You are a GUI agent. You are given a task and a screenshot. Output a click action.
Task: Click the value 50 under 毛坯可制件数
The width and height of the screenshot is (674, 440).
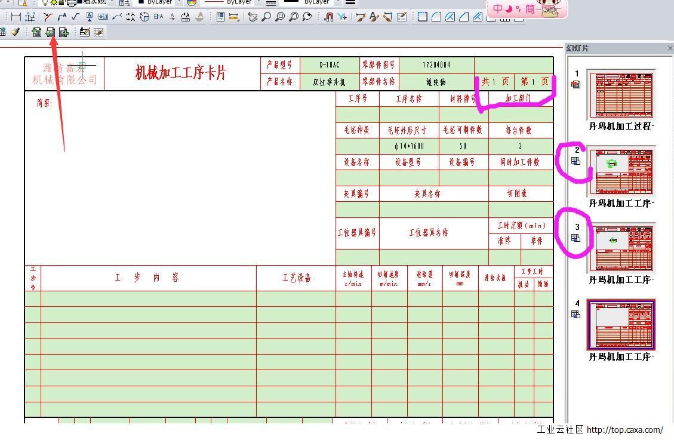tap(463, 146)
